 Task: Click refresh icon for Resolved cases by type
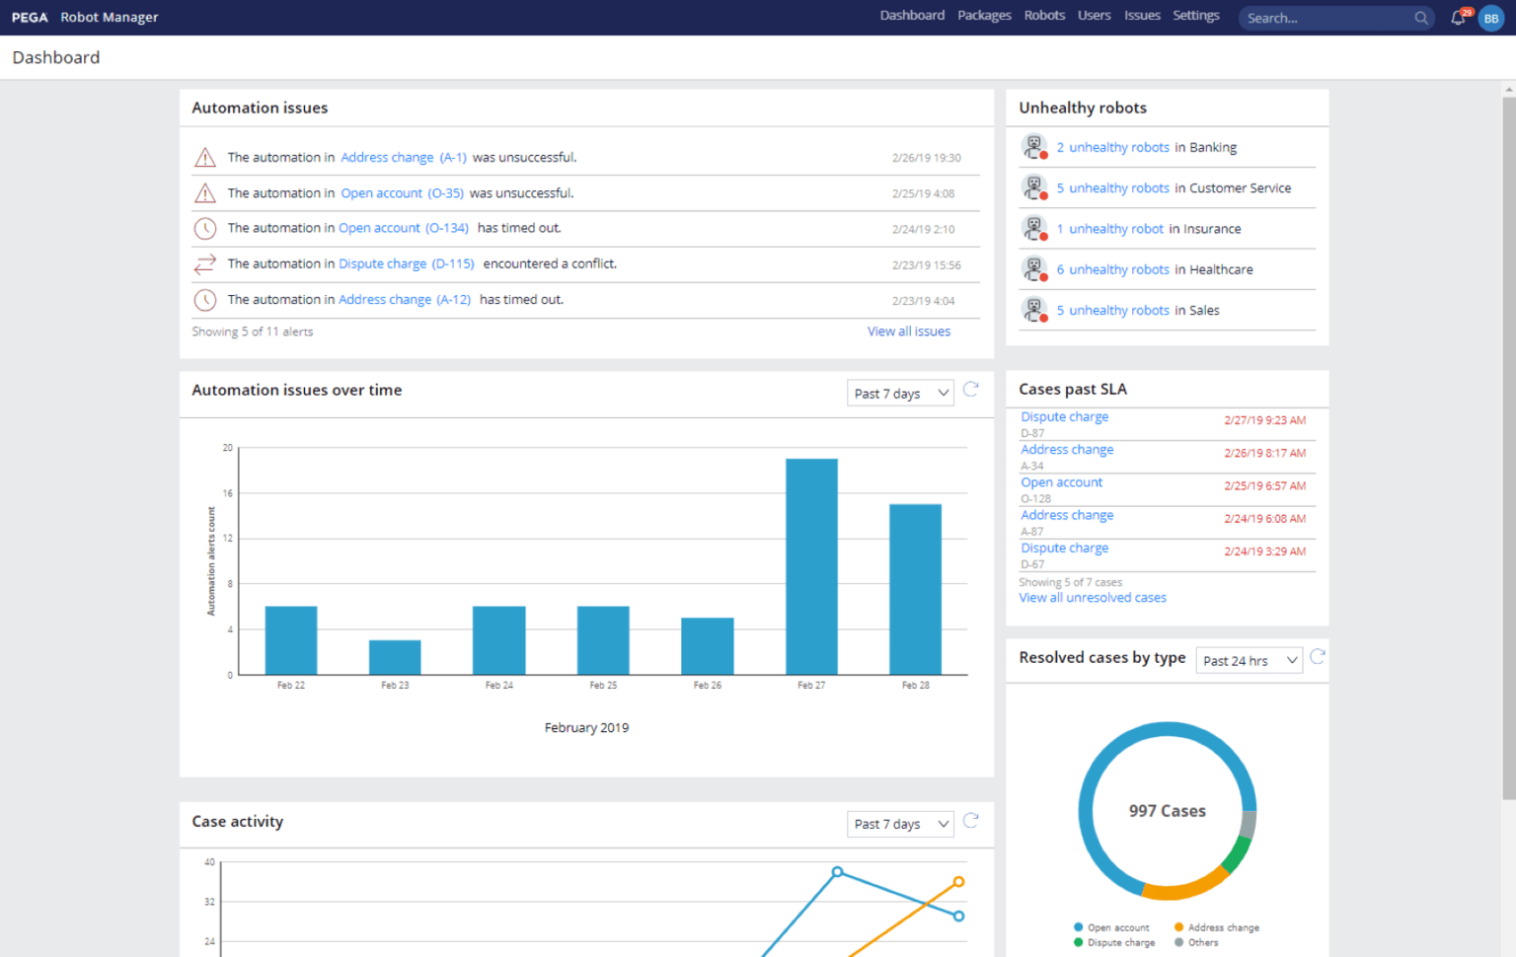[1317, 657]
